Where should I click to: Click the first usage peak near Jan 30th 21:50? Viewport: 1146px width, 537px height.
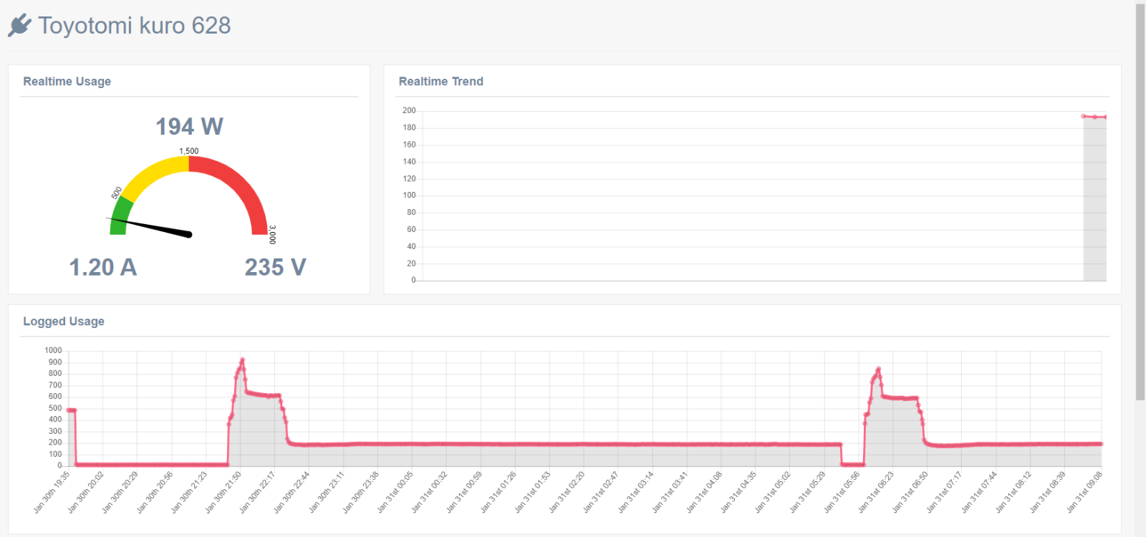coord(242,359)
